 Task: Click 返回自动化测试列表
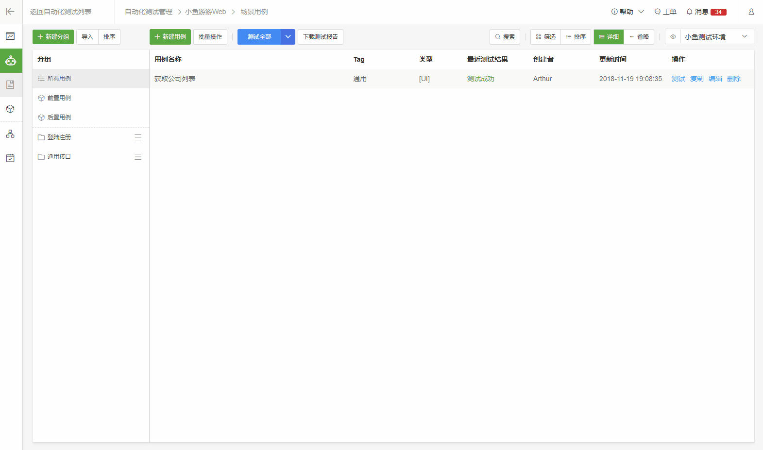[x=61, y=12]
